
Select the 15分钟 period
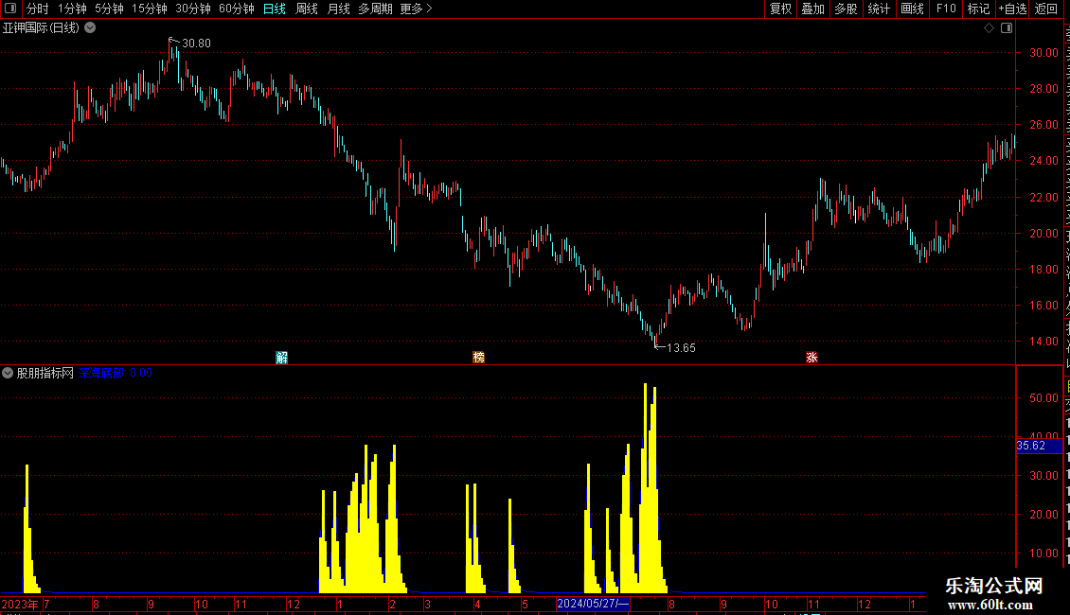click(x=149, y=9)
